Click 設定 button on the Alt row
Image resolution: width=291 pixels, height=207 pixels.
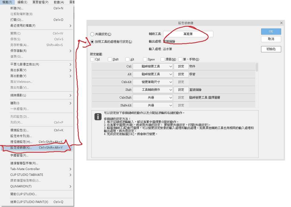[x=181, y=74]
